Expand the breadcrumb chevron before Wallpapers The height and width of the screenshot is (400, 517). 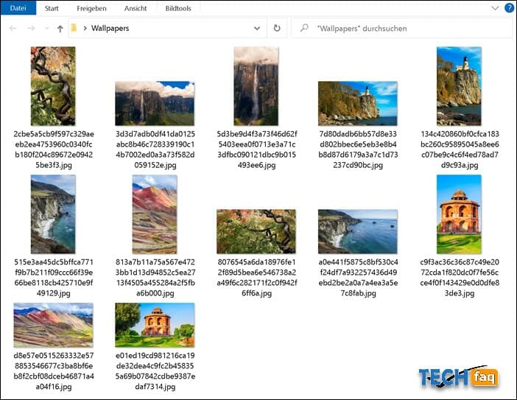(x=85, y=28)
